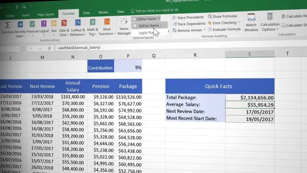The width and height of the screenshot is (307, 173).
Task: Expand Lookup & Reference arrow
Action: tap(85, 34)
